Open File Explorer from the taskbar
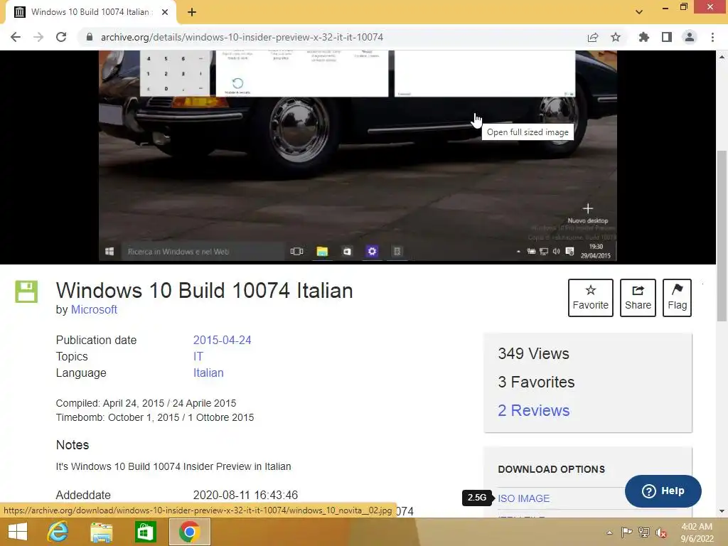728x546 pixels. pos(101,532)
